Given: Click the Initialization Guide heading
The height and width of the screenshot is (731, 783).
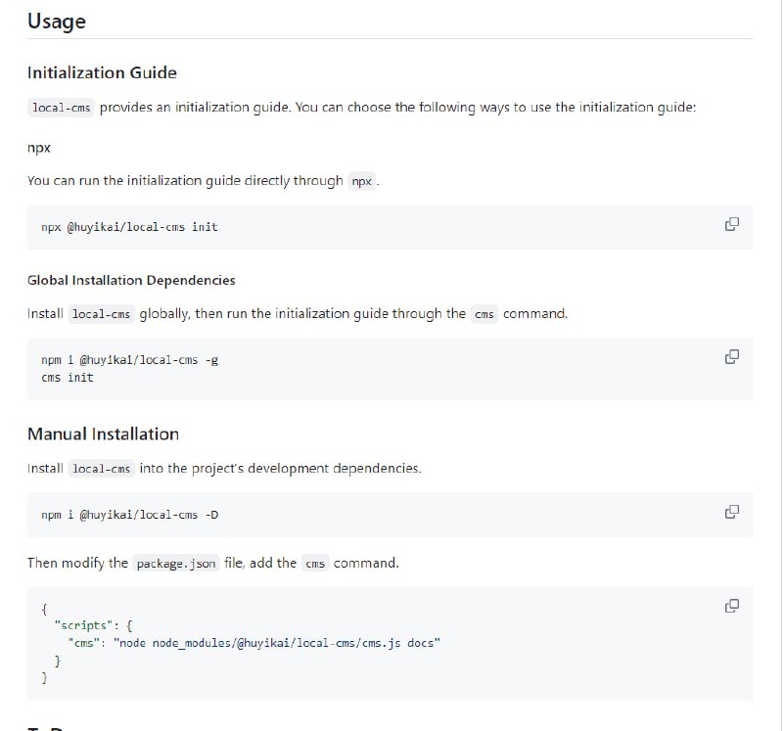Looking at the screenshot, I should [102, 72].
